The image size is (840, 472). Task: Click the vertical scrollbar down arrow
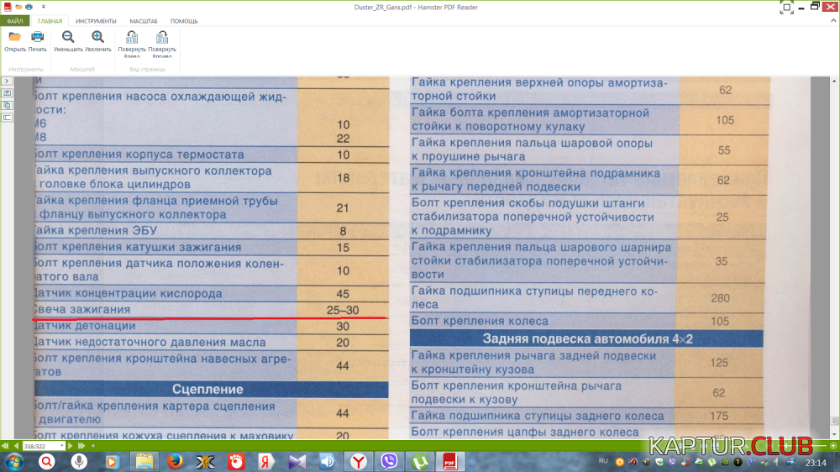tap(833, 433)
